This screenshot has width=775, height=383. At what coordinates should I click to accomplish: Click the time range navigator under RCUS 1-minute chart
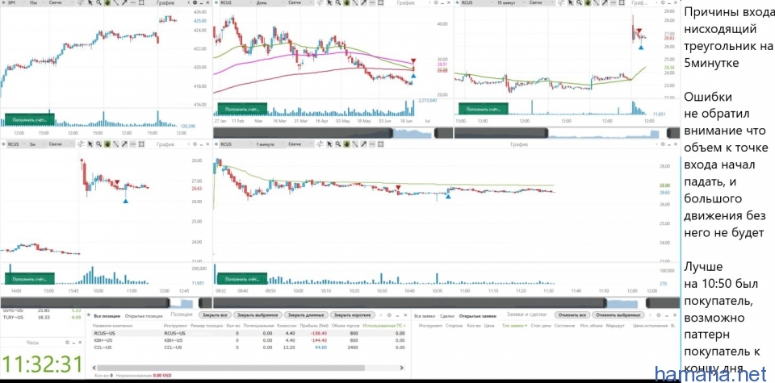(447, 303)
